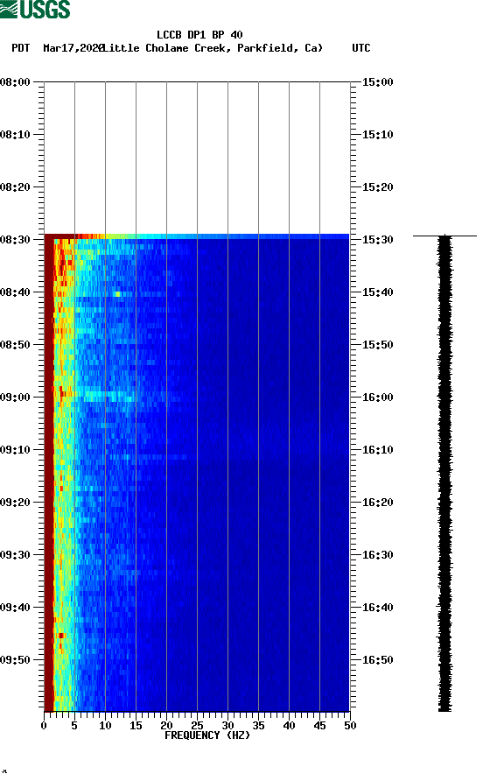Click the 50 Hz frequency axis tick label
This screenshot has height=781, width=483.
pyautogui.click(x=350, y=726)
